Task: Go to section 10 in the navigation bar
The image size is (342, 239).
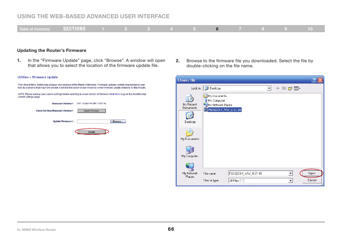Action: [x=310, y=29]
